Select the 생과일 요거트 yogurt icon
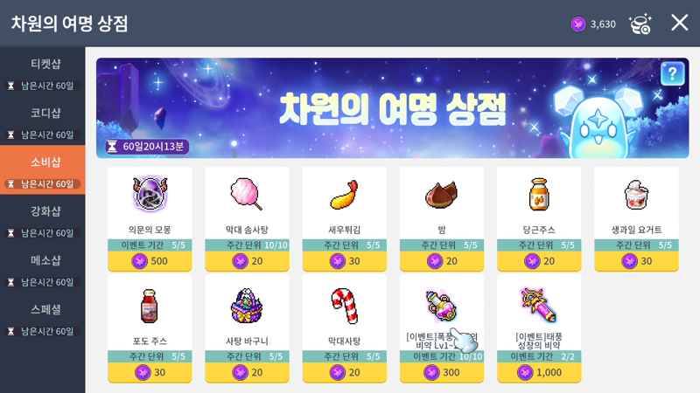Viewport: 700px width, 393px height. pos(636,195)
